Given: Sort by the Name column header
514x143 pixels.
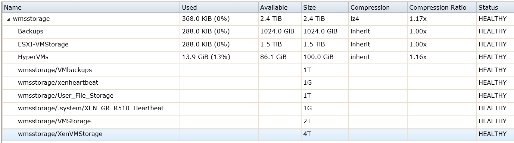Looking at the screenshot, I should pyautogui.click(x=91, y=7).
